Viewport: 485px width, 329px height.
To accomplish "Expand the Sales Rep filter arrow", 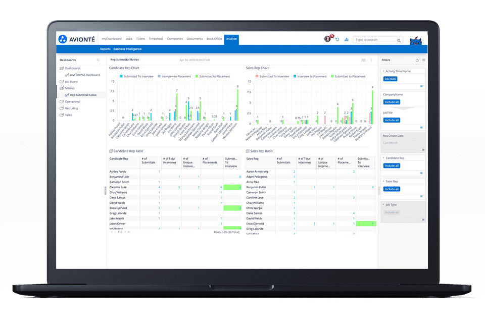I will [x=383, y=181].
